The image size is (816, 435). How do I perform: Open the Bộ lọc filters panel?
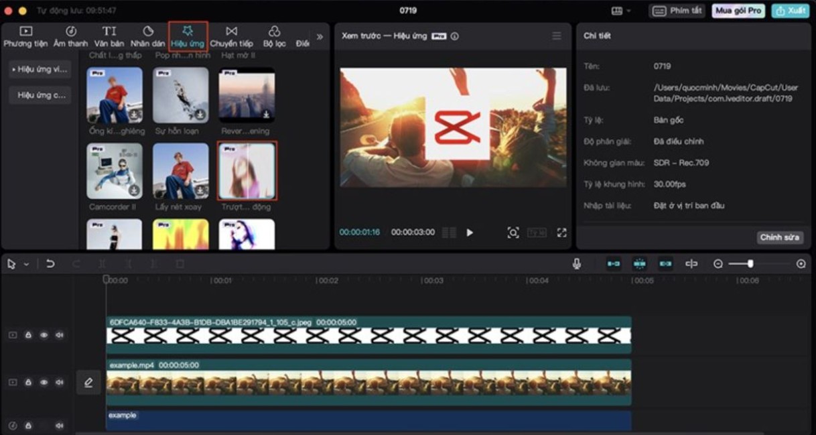274,36
